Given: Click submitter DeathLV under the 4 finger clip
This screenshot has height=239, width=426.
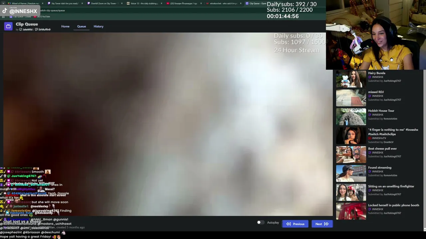Looking at the screenshot, I should pyautogui.click(x=388, y=142).
